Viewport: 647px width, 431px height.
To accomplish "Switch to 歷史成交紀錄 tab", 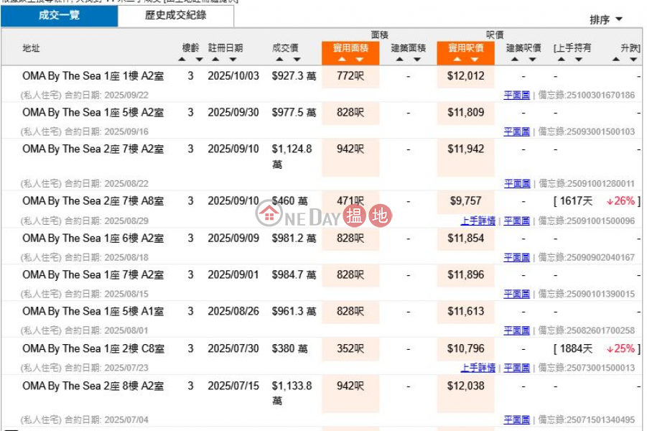I will coord(175,15).
